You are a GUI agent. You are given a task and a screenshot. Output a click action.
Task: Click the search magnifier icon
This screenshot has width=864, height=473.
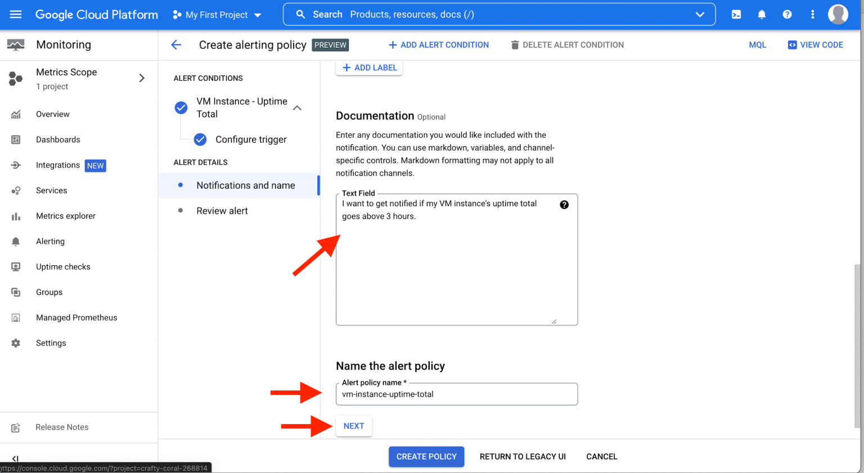(301, 15)
